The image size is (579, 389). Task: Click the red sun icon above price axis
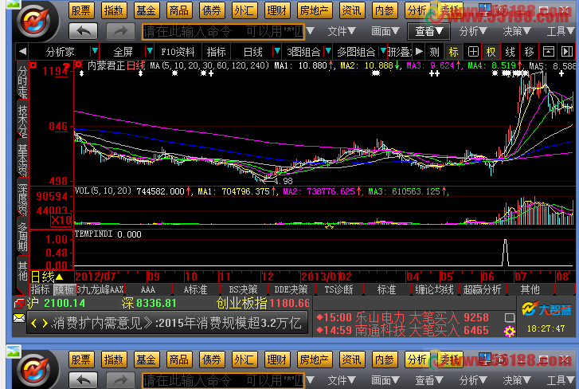[33, 65]
